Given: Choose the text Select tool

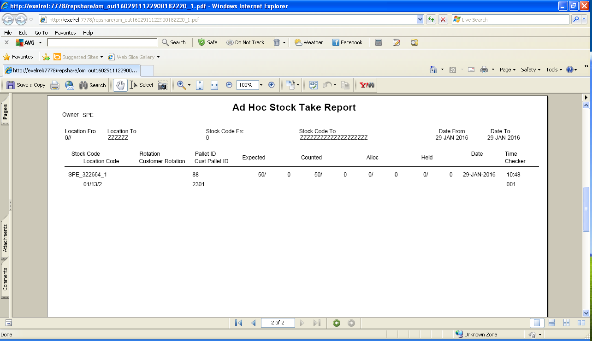Looking at the screenshot, I should [142, 85].
